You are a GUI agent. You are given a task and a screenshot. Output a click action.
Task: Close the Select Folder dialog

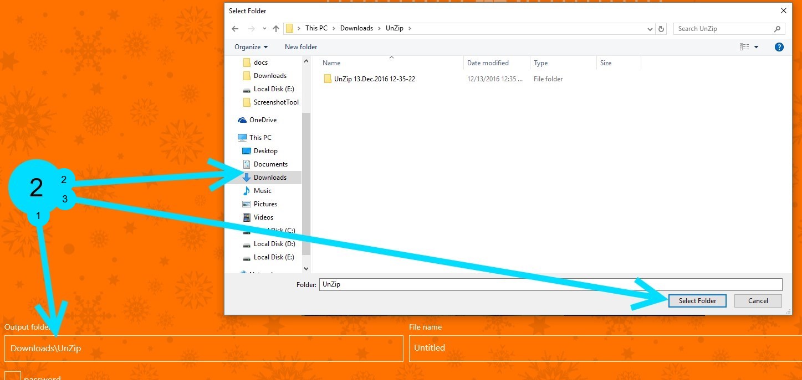point(783,11)
